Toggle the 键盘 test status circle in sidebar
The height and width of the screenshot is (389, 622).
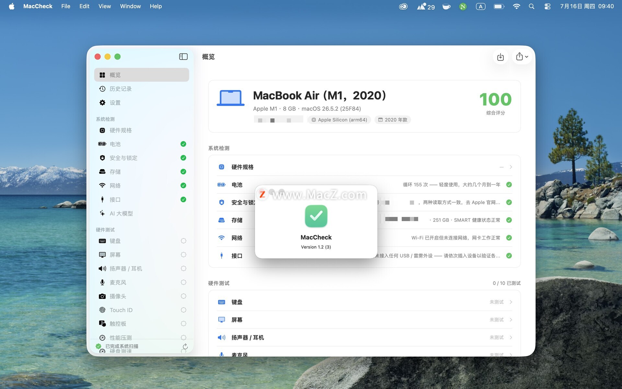tap(183, 241)
